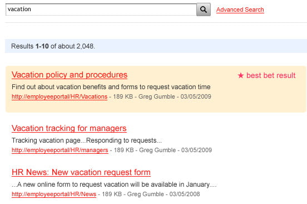Open "Vacation policy and procedures" result
Image resolution: width=307 pixels, height=204 pixels.
tap(70, 75)
